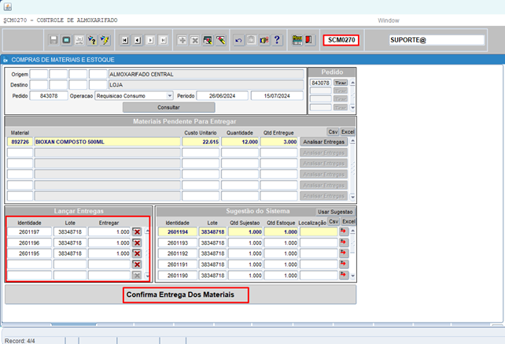
Task: Export pending materials with Csv button
Action: click(333, 132)
